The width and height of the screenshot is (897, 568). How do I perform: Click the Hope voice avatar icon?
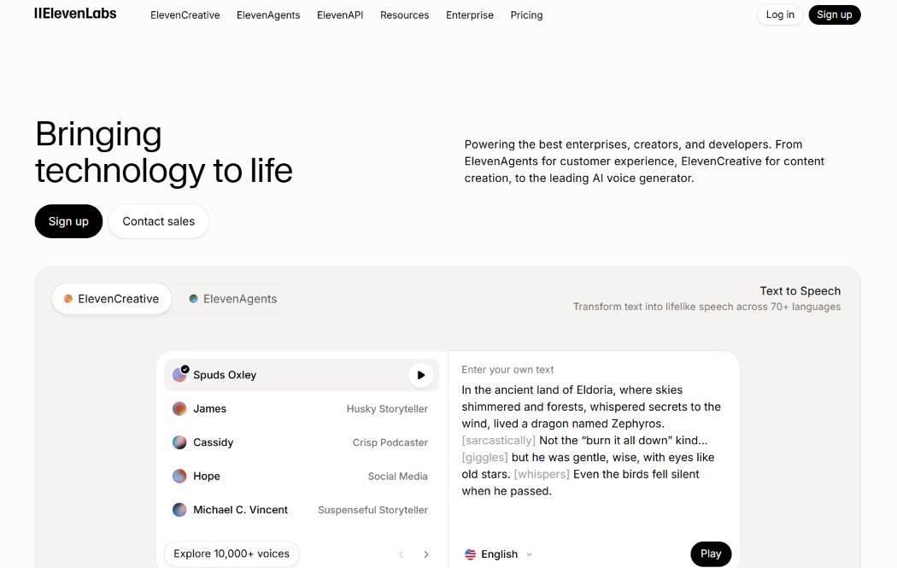[x=179, y=476]
